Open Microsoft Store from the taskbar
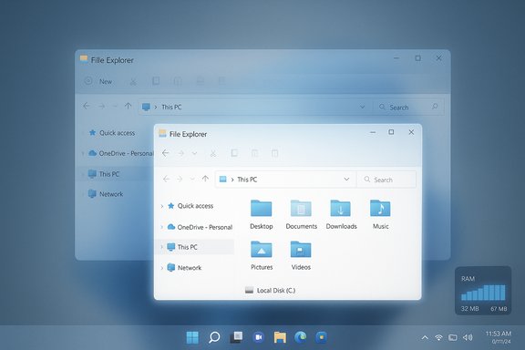This screenshot has width=525, height=350. [x=322, y=337]
